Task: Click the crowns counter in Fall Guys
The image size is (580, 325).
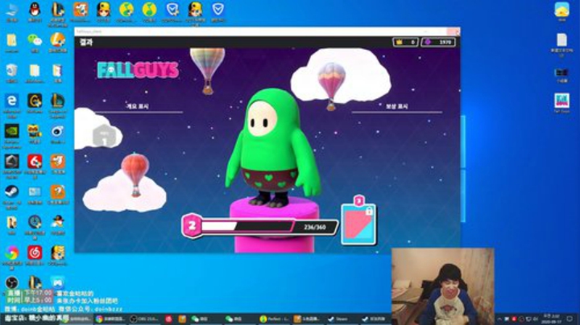Action: [x=406, y=42]
